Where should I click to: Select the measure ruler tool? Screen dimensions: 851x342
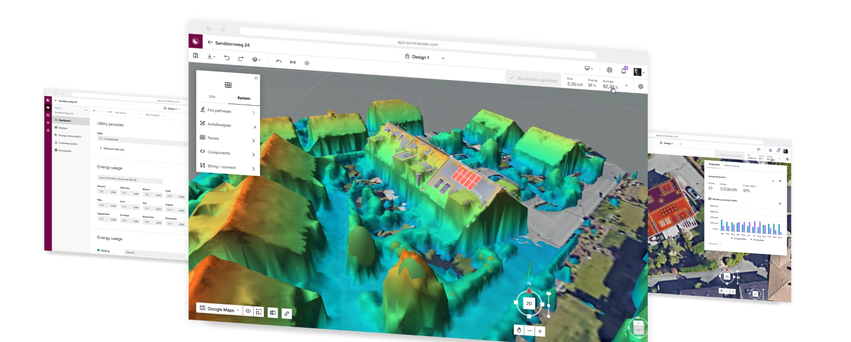click(287, 314)
